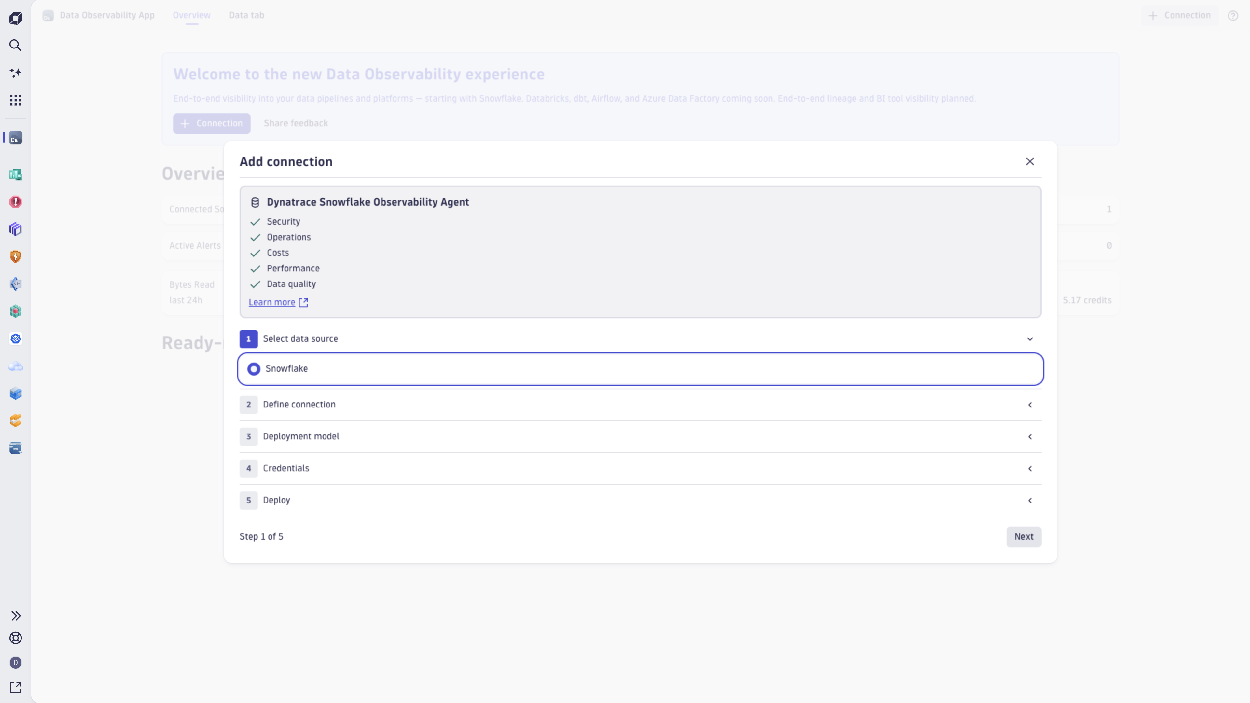This screenshot has height=703, width=1250.
Task: Open the Learn more link
Action: 272,302
